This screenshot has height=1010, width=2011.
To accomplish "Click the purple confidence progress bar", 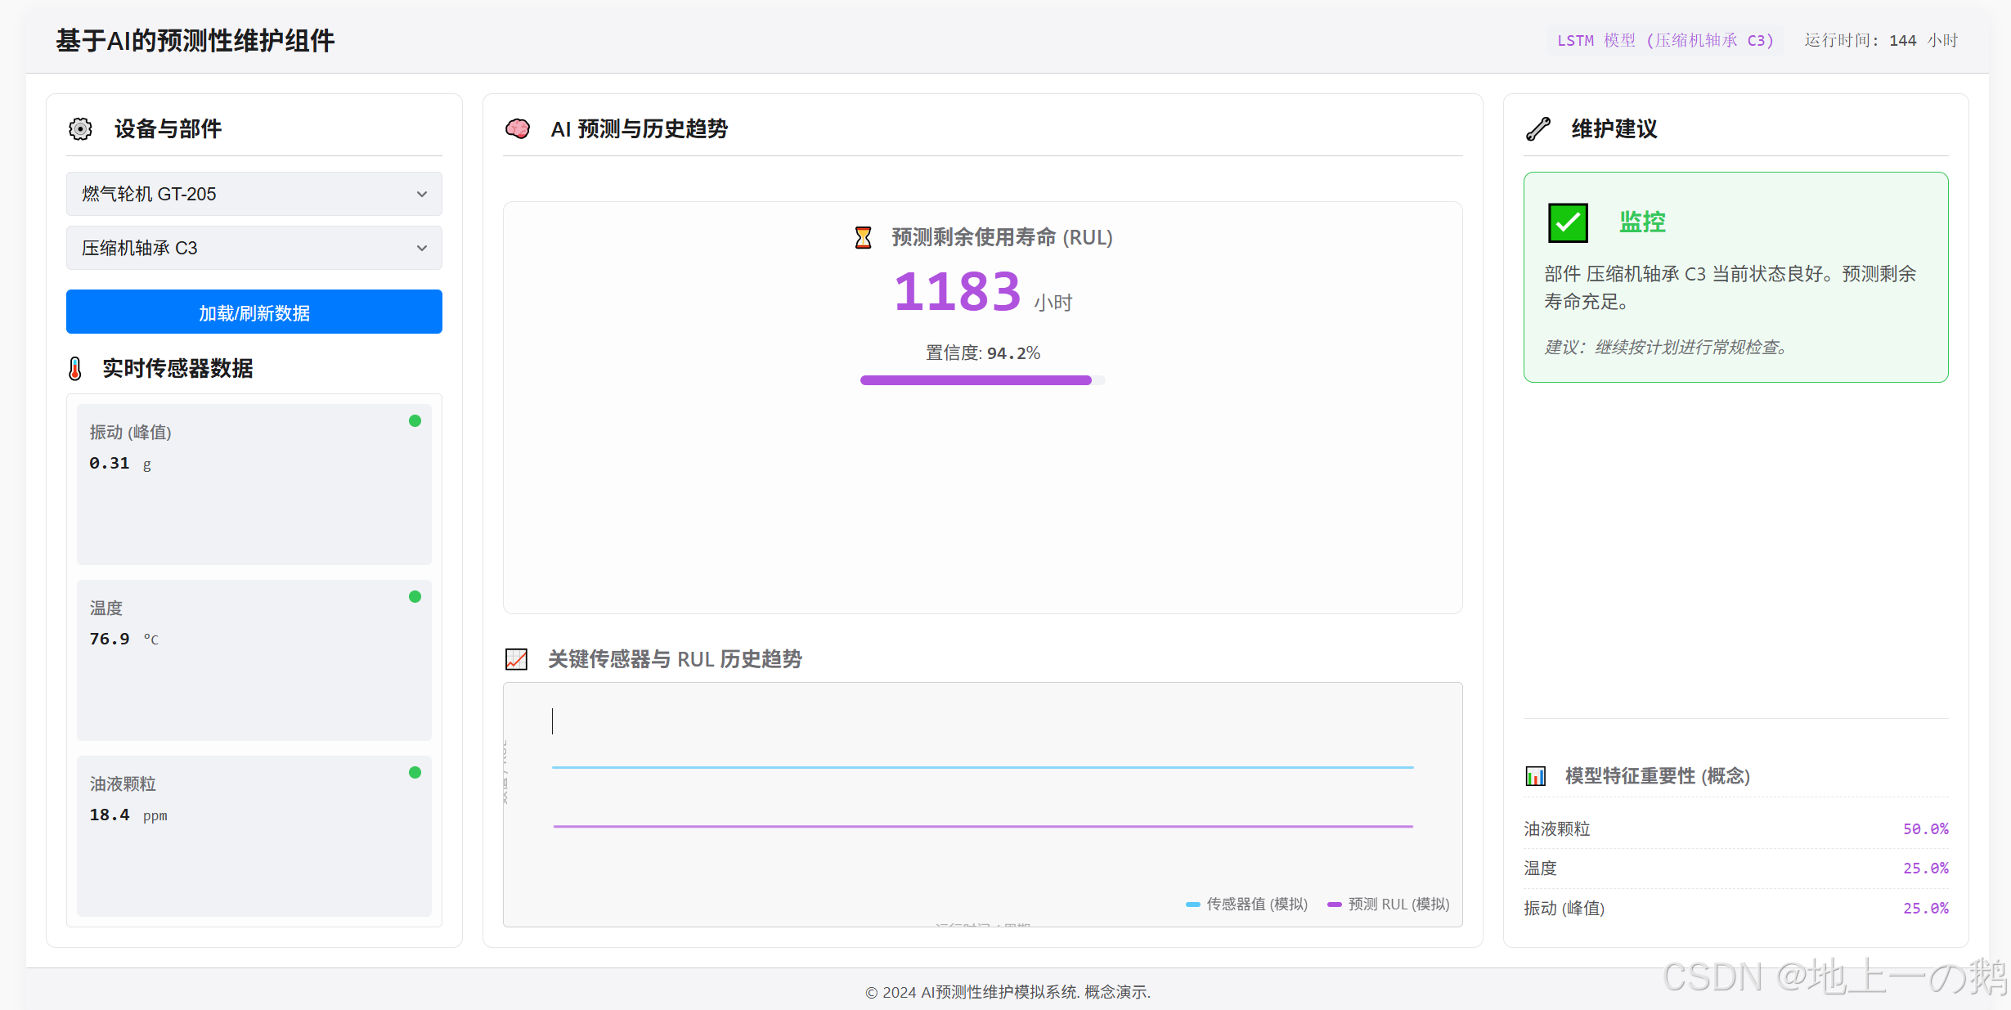I will click(976, 380).
